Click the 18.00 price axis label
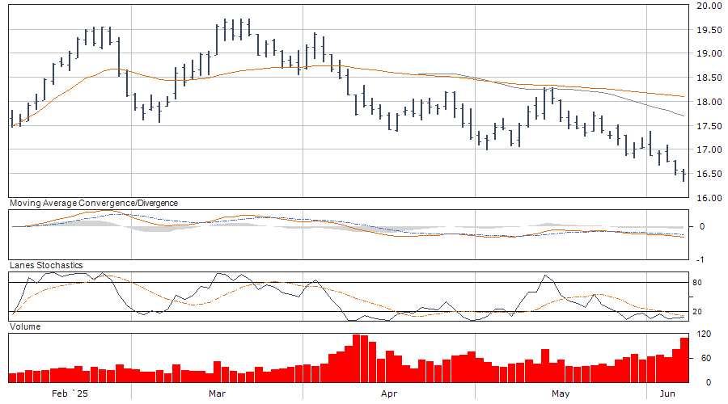 point(709,103)
